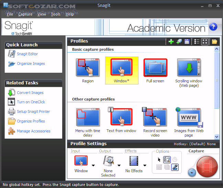
Task: Open the Convert Images link
Action: pyautogui.click(x=30, y=93)
